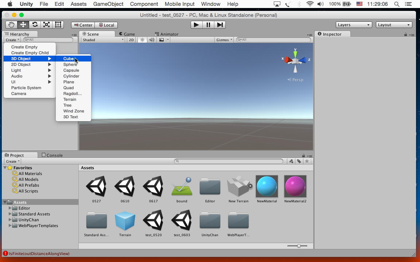Open the Shaded draw mode dropdown

(x=103, y=40)
